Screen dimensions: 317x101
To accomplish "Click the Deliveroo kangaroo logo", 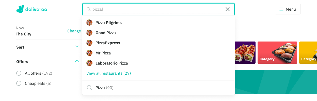I will (20, 9).
